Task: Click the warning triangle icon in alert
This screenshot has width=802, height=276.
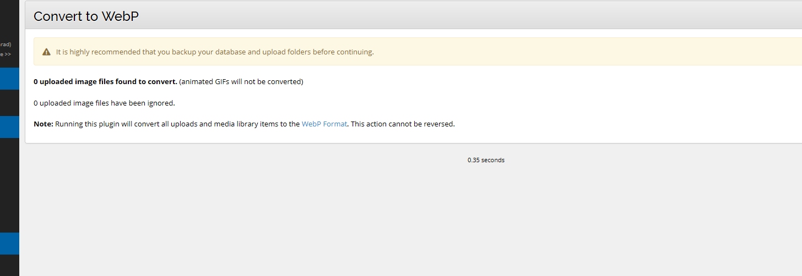Action: coord(46,52)
